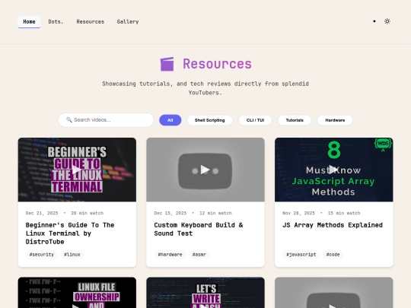Image resolution: width=411 pixels, height=308 pixels.
Task: Click the Showcasing tutorials description text
Action: pyautogui.click(x=205, y=88)
